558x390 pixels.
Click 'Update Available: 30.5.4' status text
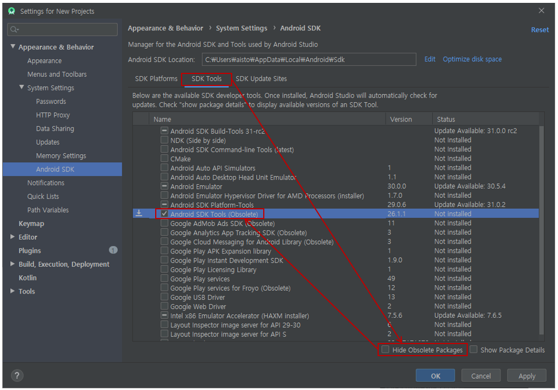tap(470, 186)
